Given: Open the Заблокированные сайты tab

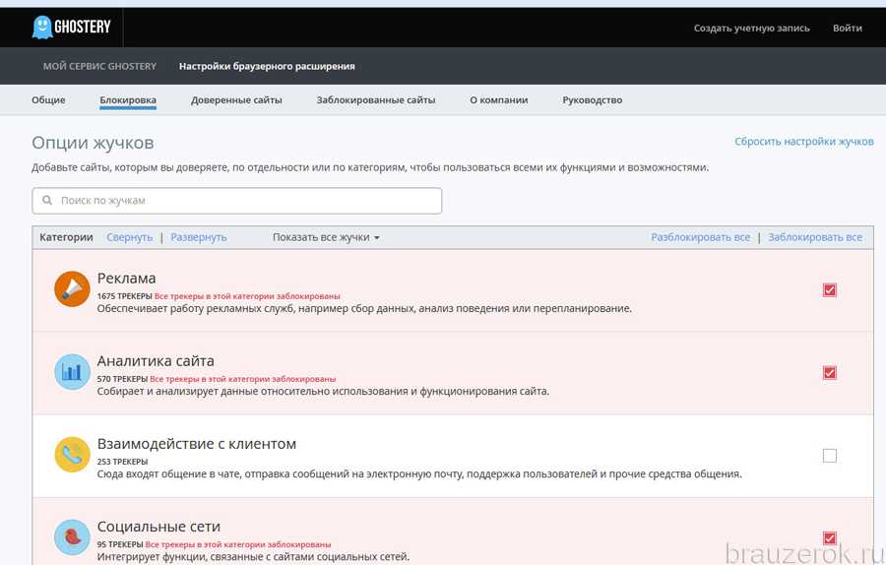Looking at the screenshot, I should pyautogui.click(x=376, y=100).
